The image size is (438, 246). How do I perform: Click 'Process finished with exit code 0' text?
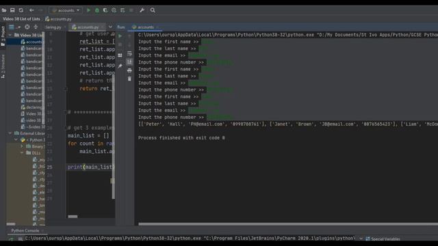click(181, 138)
